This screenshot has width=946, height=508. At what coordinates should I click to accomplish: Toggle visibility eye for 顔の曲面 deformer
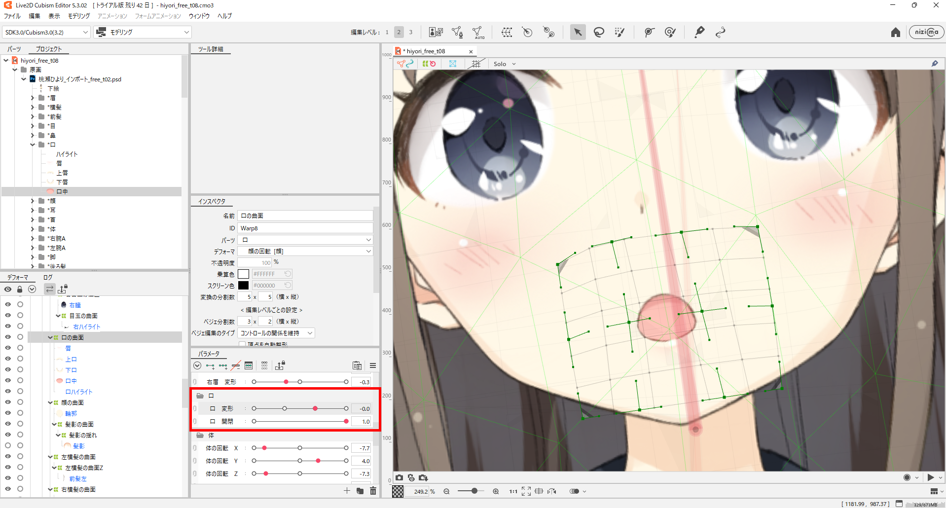(x=8, y=402)
